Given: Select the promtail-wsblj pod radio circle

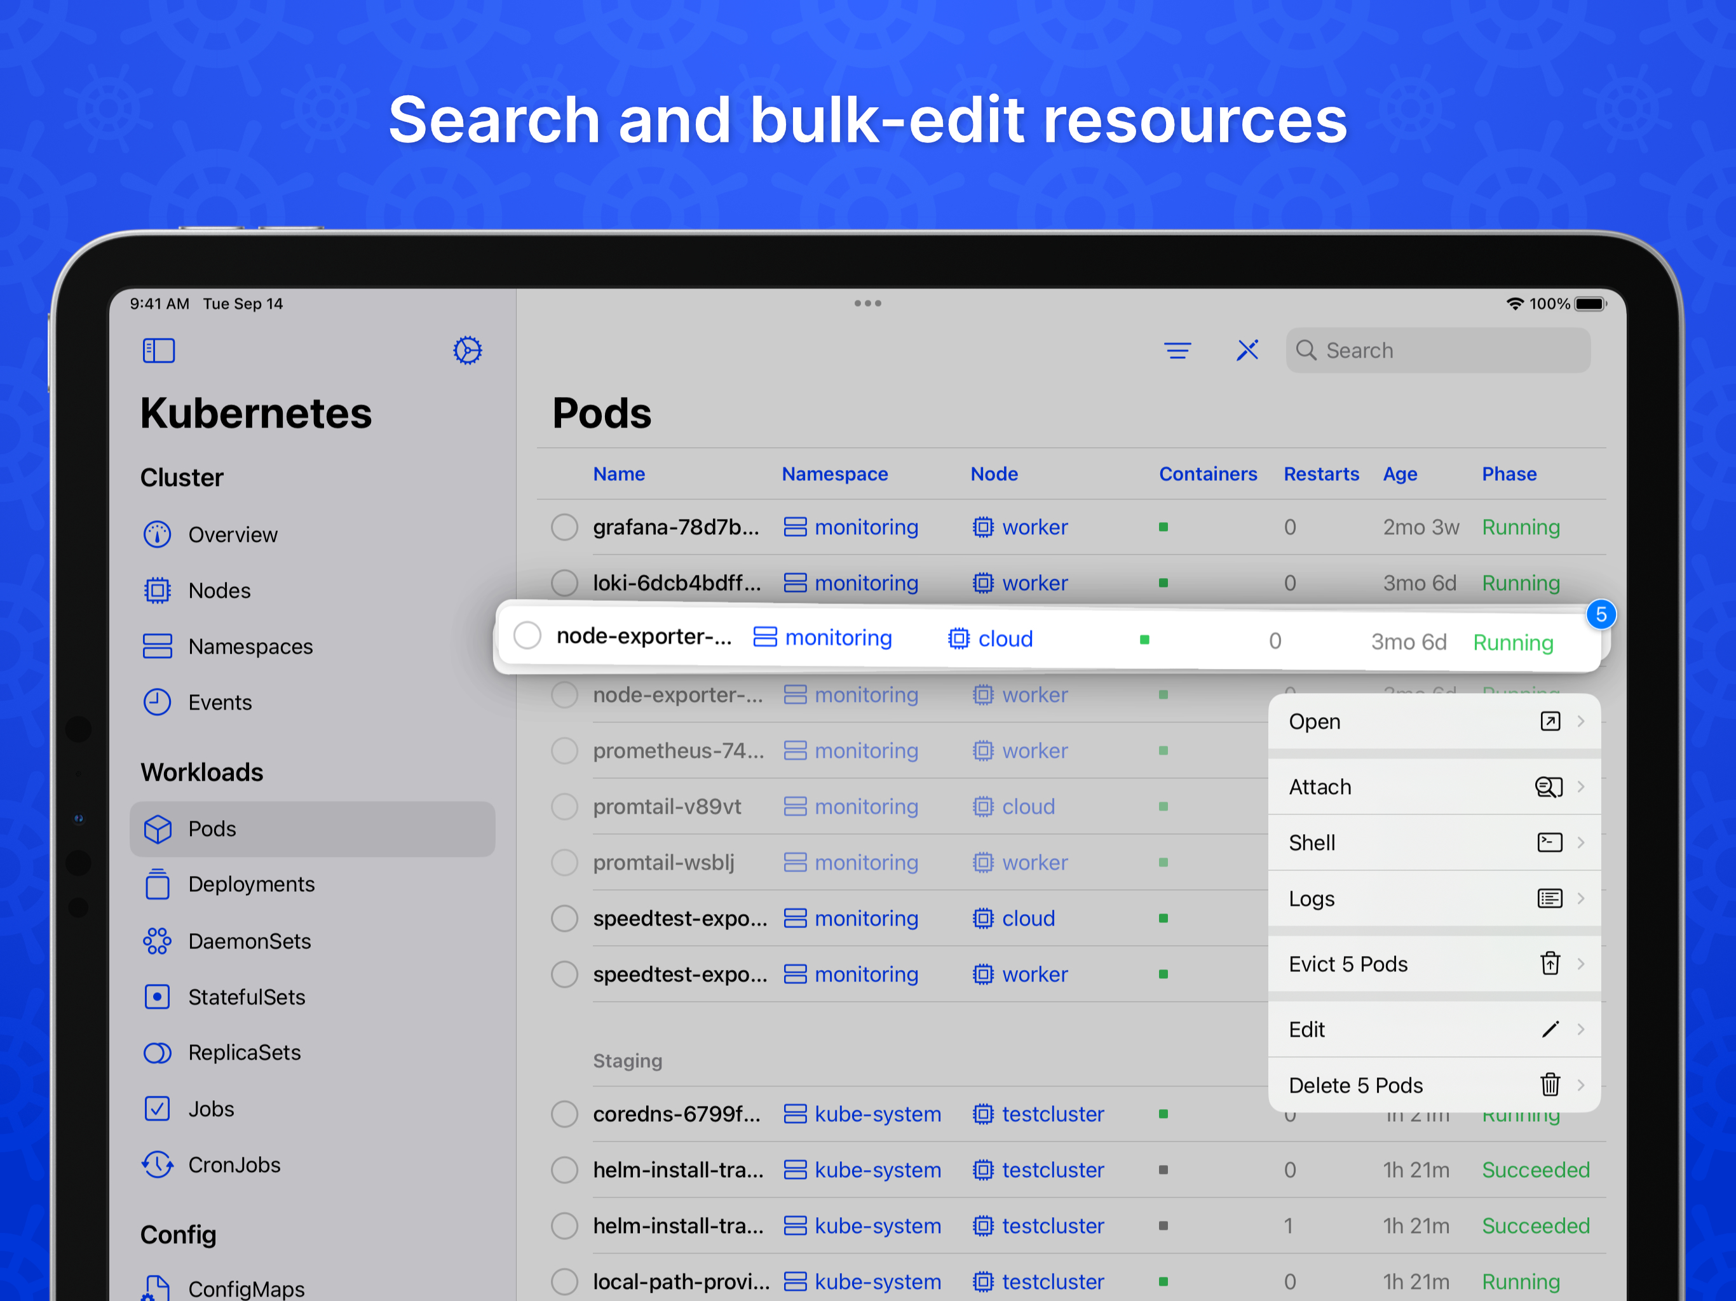Looking at the screenshot, I should click(x=564, y=863).
